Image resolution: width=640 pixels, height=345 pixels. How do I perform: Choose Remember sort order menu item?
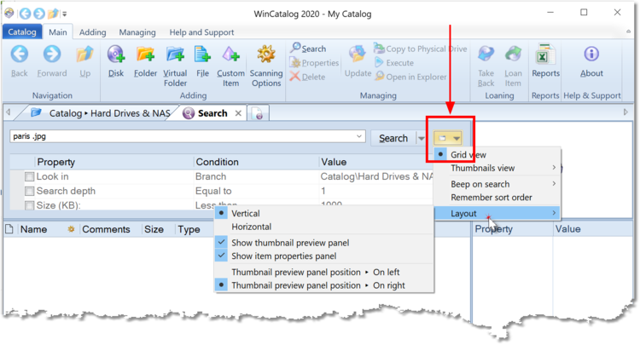click(x=491, y=198)
